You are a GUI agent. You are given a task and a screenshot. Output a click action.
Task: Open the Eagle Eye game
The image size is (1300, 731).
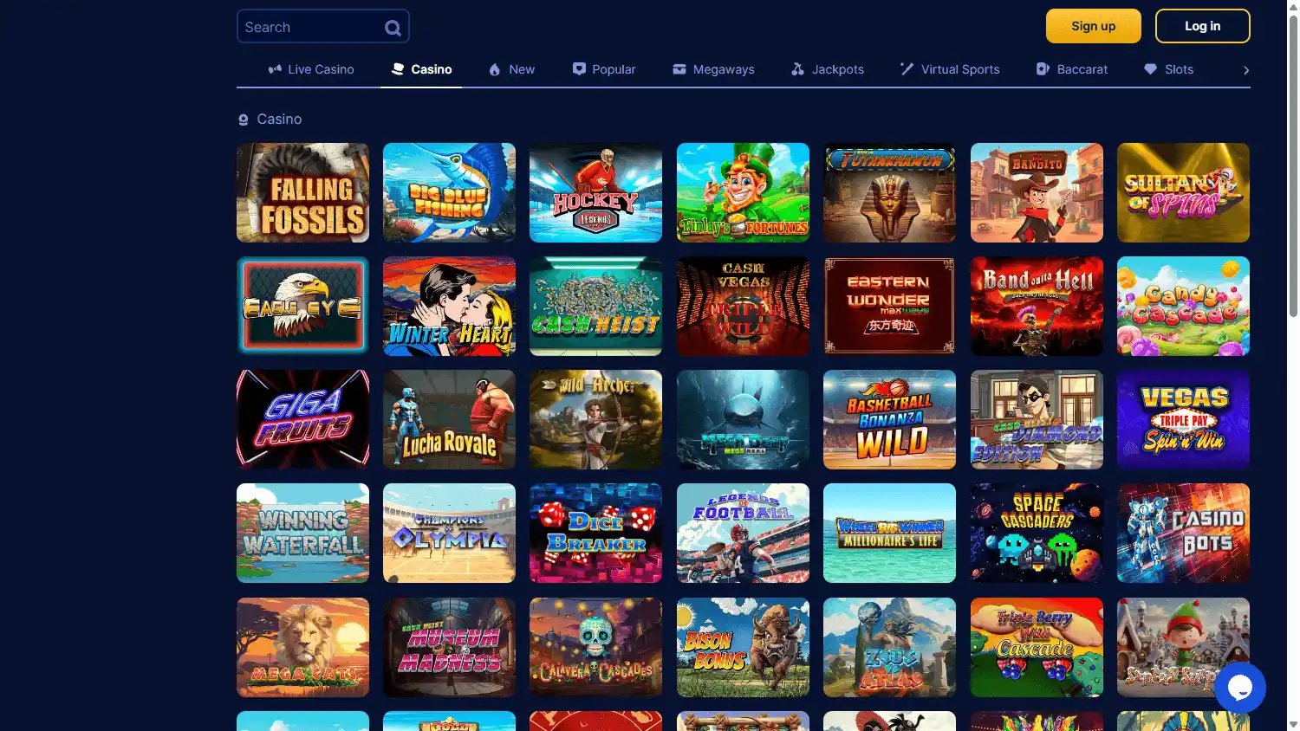tap(302, 306)
